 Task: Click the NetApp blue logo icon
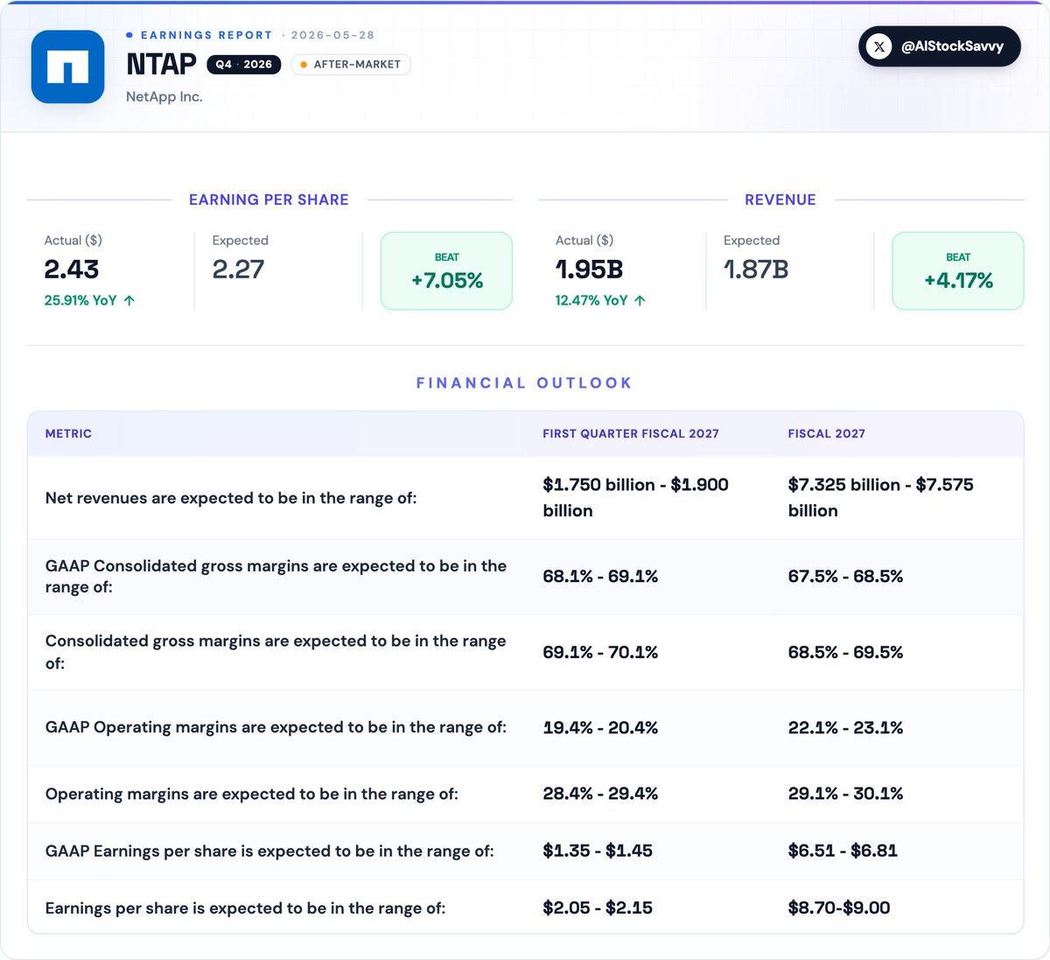pos(68,67)
